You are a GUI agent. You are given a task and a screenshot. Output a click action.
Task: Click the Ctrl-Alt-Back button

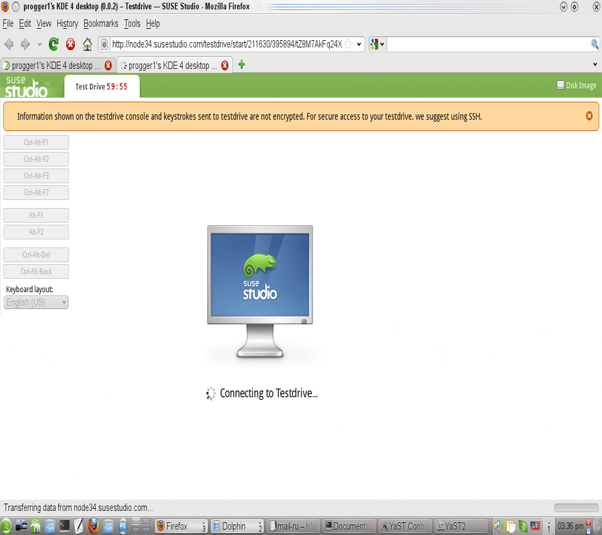[36, 272]
